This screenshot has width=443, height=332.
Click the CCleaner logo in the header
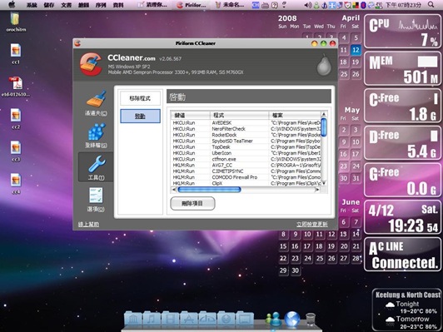point(91,64)
